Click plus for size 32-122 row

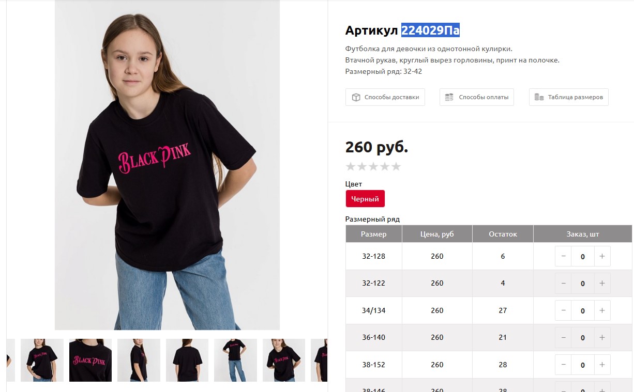point(602,283)
